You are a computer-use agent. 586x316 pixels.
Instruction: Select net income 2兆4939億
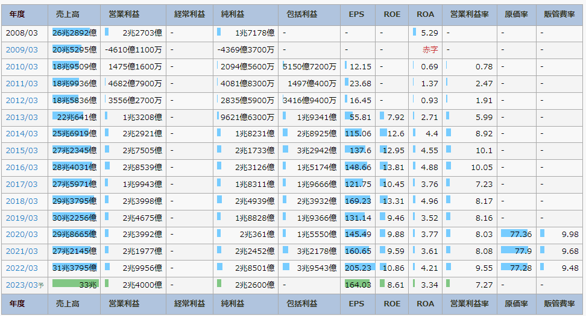[255, 201]
